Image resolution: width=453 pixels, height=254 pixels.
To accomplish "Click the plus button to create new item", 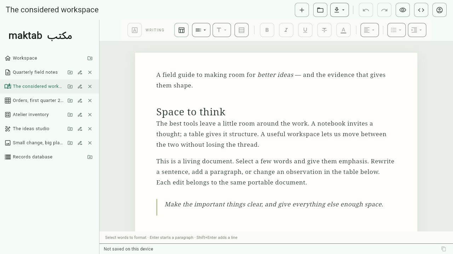I will (x=302, y=10).
